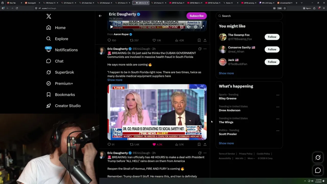The height and width of the screenshot is (184, 327).
Task: Click the Subscribe button
Action: [196, 16]
